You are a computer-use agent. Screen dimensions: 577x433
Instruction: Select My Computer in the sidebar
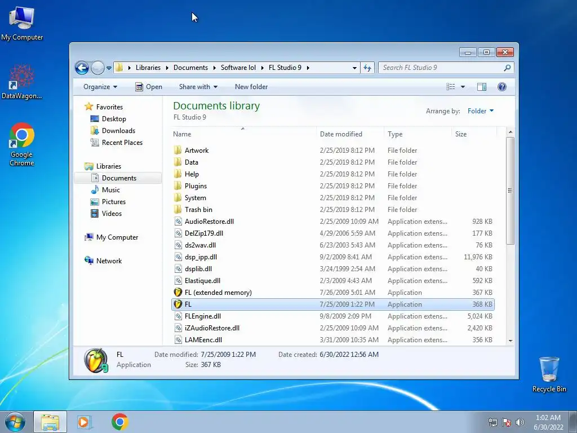tap(117, 237)
